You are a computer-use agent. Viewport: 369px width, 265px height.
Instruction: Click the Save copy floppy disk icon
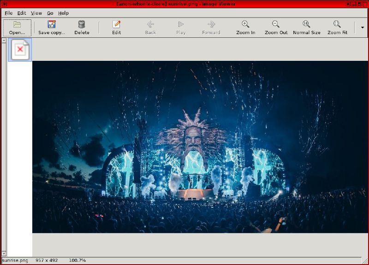(x=52, y=24)
